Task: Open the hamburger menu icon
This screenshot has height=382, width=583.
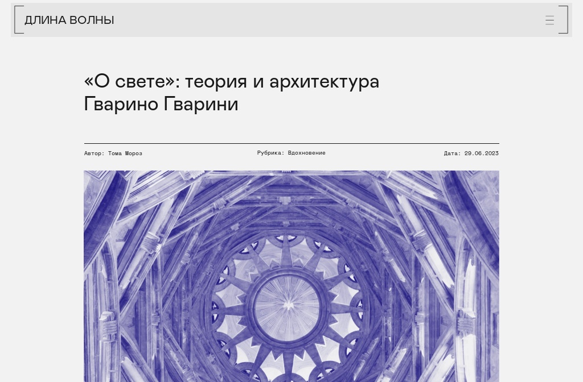Action: click(x=549, y=20)
